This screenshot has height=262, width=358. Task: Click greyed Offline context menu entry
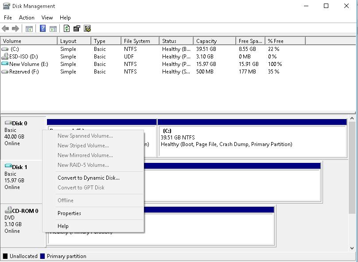[x=93, y=200]
